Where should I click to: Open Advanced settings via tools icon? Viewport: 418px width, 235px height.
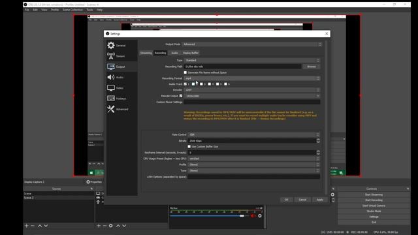(111, 109)
